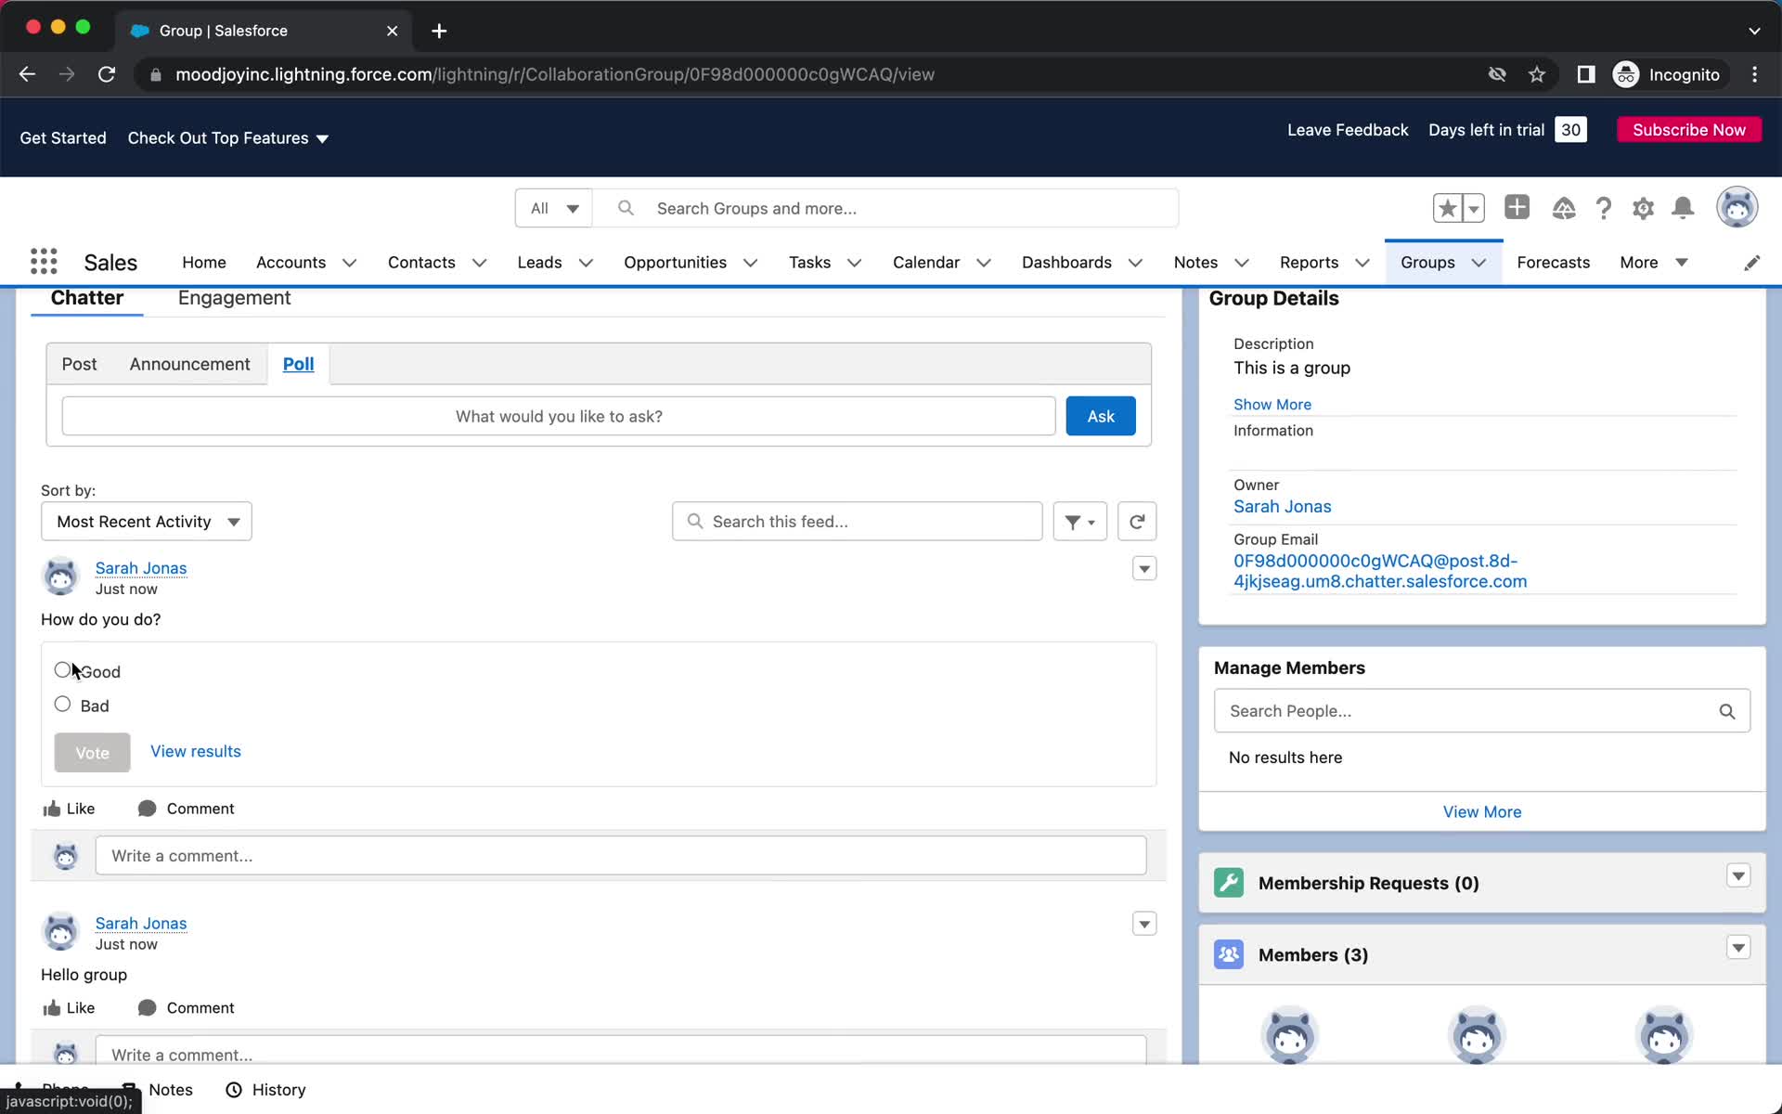This screenshot has height=1114, width=1782.
Task: Click the Search this feed field
Action: click(x=858, y=522)
